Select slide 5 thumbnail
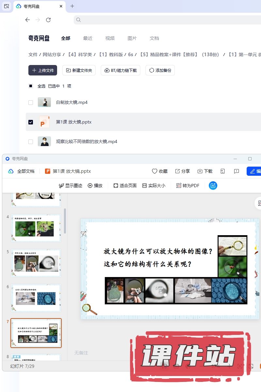The height and width of the screenshot is (392, 261). pyautogui.click(x=36, y=263)
